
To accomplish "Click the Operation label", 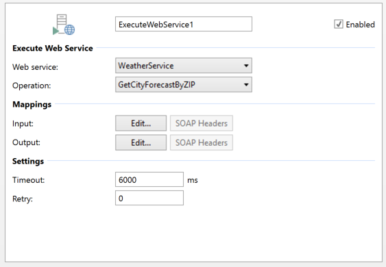I will tap(32, 86).
